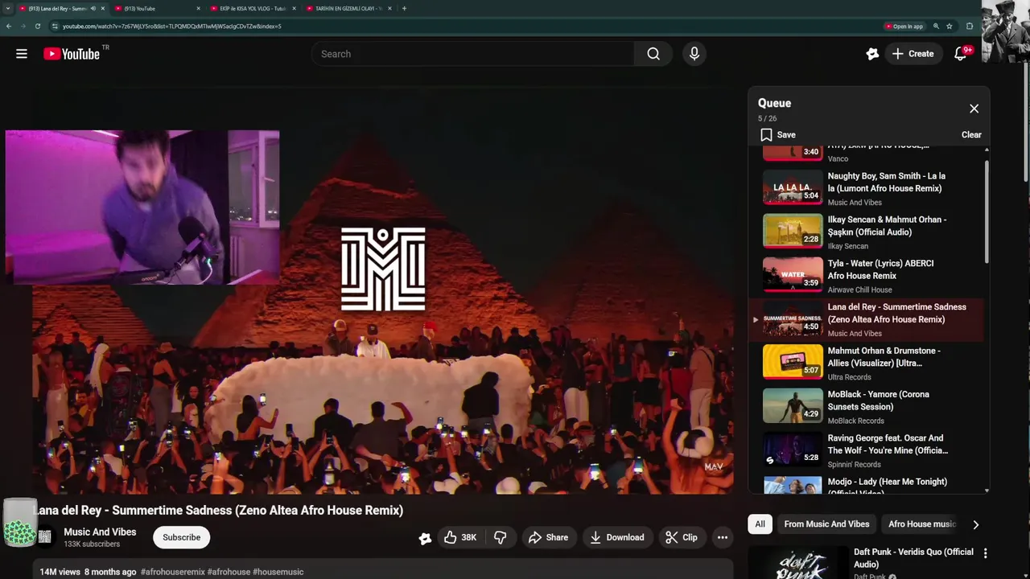Image resolution: width=1030 pixels, height=579 pixels.
Task: Open the browser extensions puzzle icon
Action: coord(970,27)
